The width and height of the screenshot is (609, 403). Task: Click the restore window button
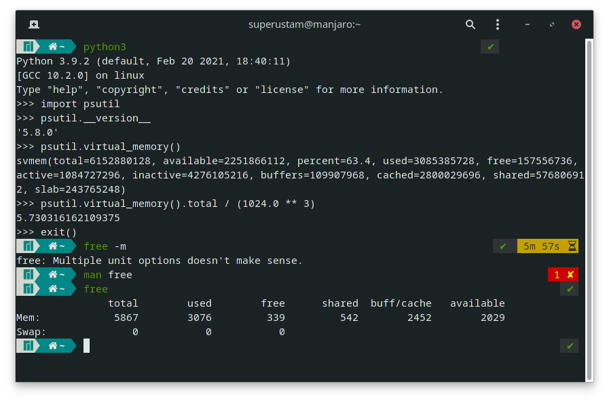551,24
